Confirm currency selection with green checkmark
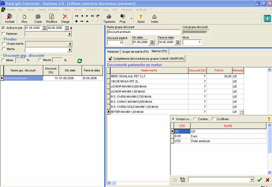Screen dimensions: 272x187 tap(259, 180)
